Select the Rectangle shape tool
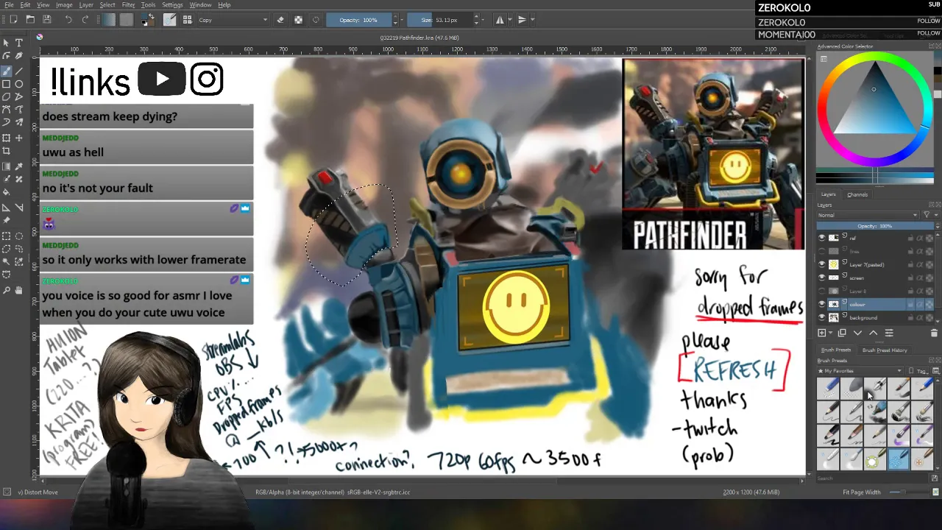The image size is (942, 530). pos(6,85)
